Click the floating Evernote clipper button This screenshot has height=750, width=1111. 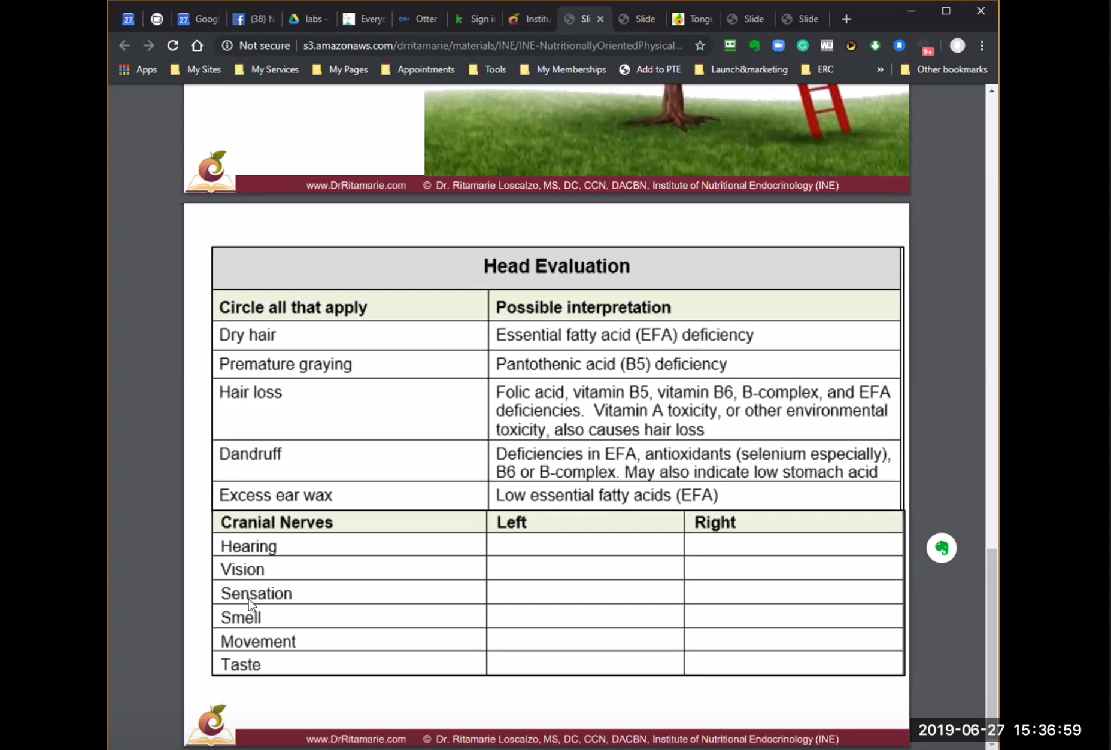[x=941, y=548]
